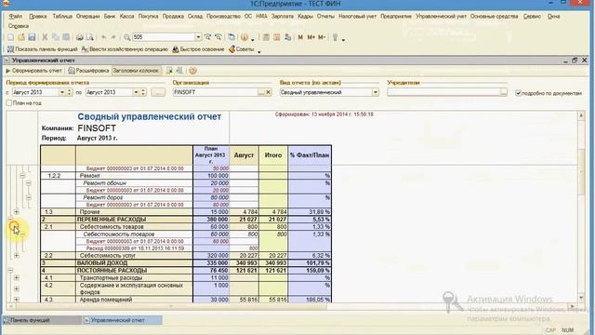Open Вид отчета Сводный управленческий dropdown

pos(376,92)
